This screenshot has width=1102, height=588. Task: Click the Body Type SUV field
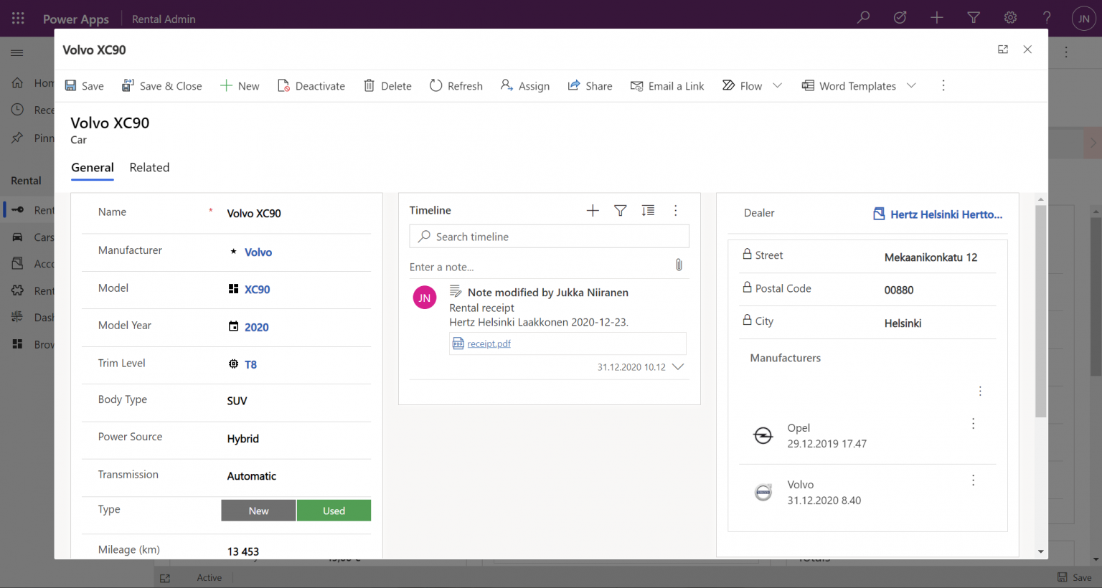coord(297,401)
